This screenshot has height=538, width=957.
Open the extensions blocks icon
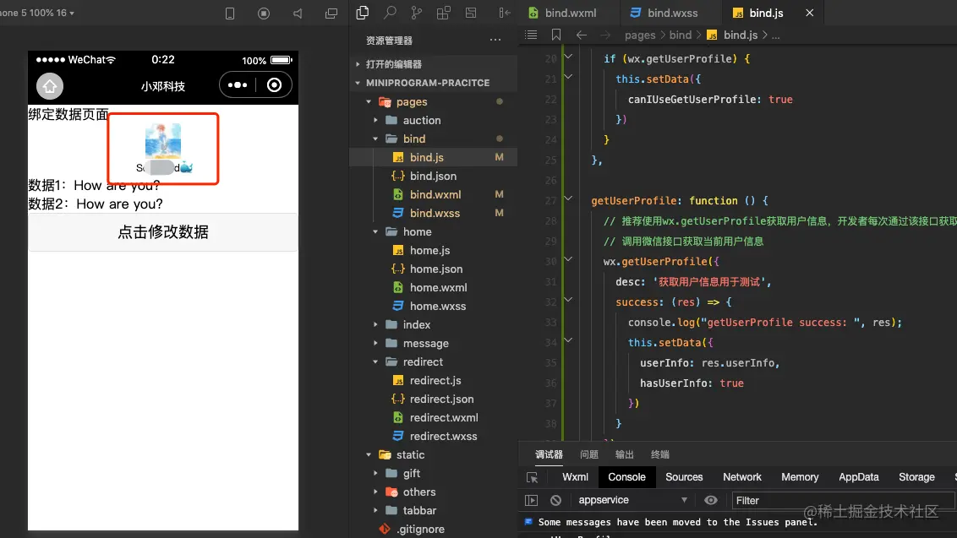[444, 12]
